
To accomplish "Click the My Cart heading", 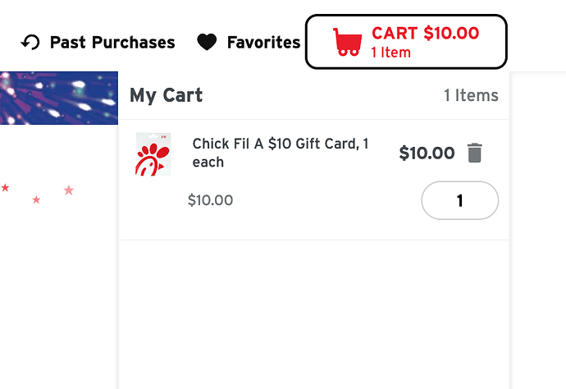I will 166,95.
